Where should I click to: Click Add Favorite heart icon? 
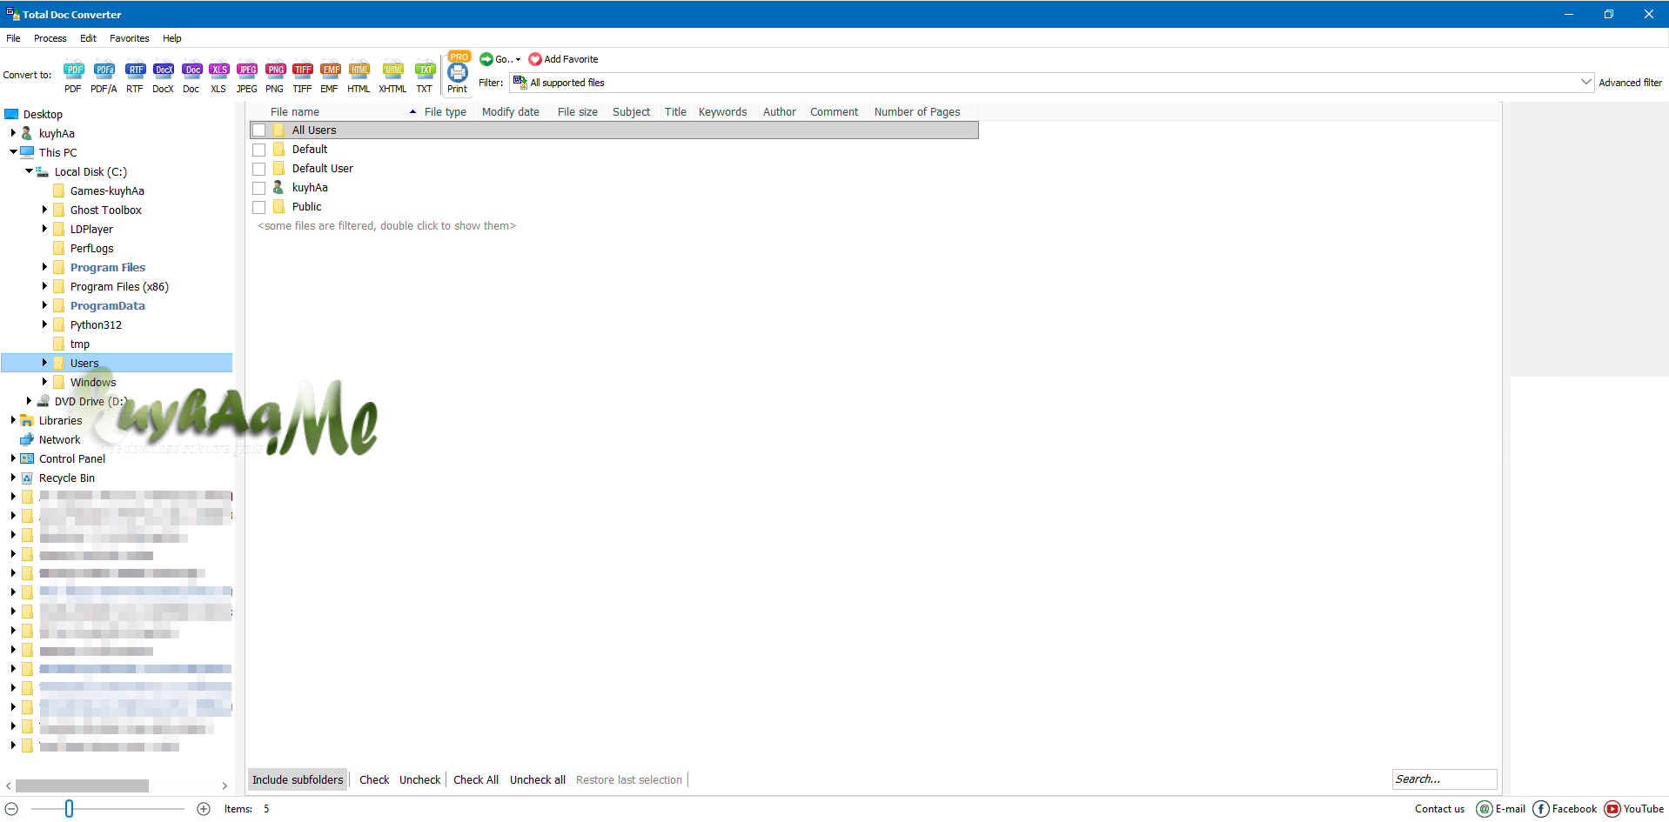535,59
